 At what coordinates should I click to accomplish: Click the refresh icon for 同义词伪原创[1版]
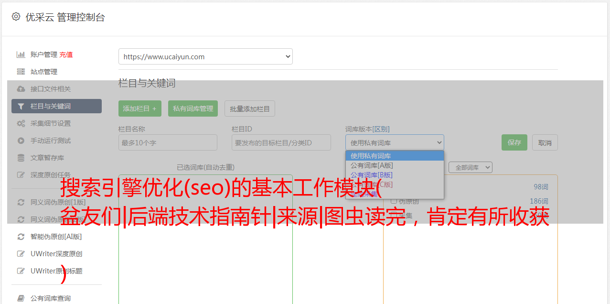pos(21,202)
